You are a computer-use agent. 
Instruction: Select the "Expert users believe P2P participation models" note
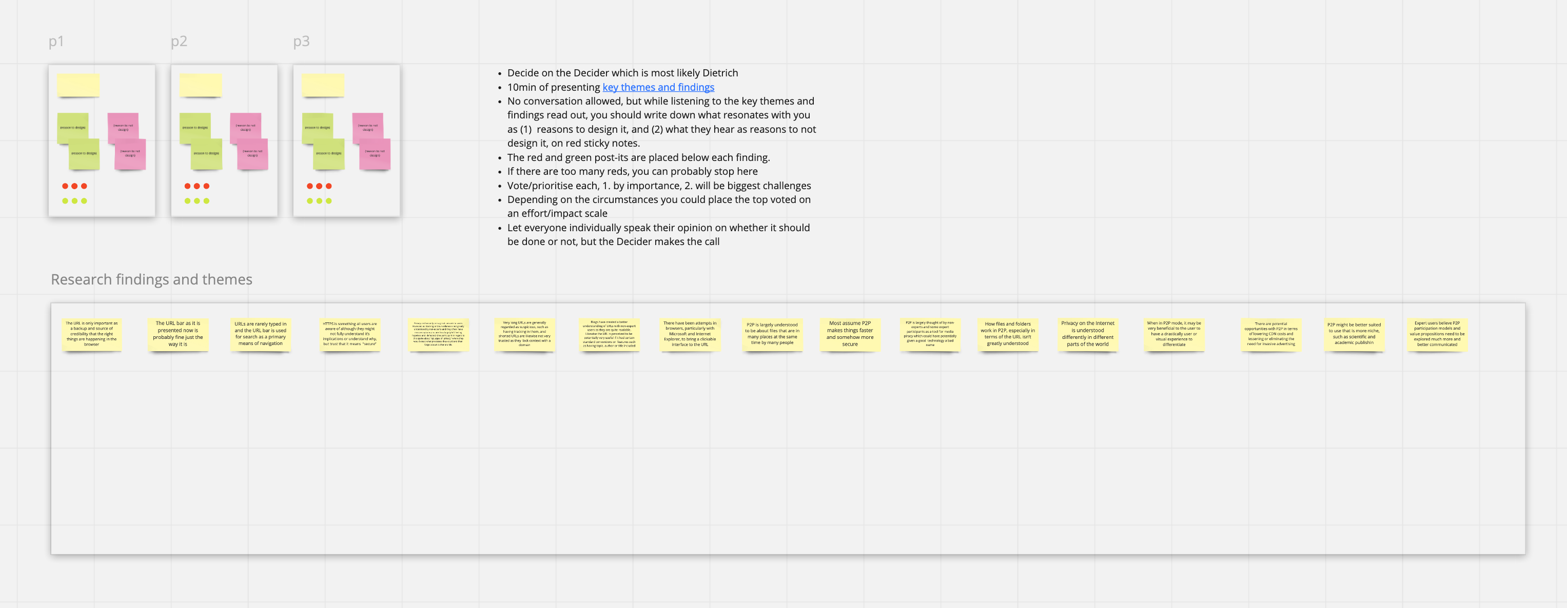tap(1437, 335)
